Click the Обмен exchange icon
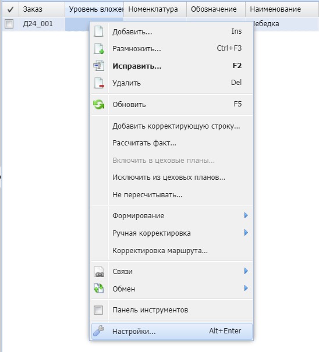319x352 pixels. coord(99,289)
